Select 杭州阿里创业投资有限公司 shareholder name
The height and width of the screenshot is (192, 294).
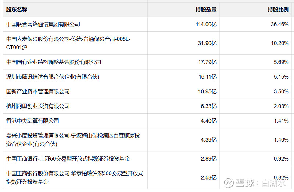38,106
